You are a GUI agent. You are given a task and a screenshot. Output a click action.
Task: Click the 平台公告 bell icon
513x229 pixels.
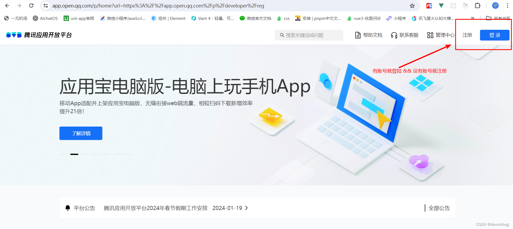click(68, 208)
